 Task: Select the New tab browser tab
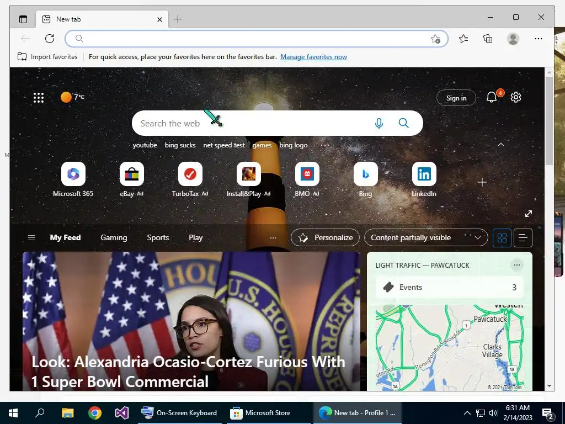coord(102,19)
